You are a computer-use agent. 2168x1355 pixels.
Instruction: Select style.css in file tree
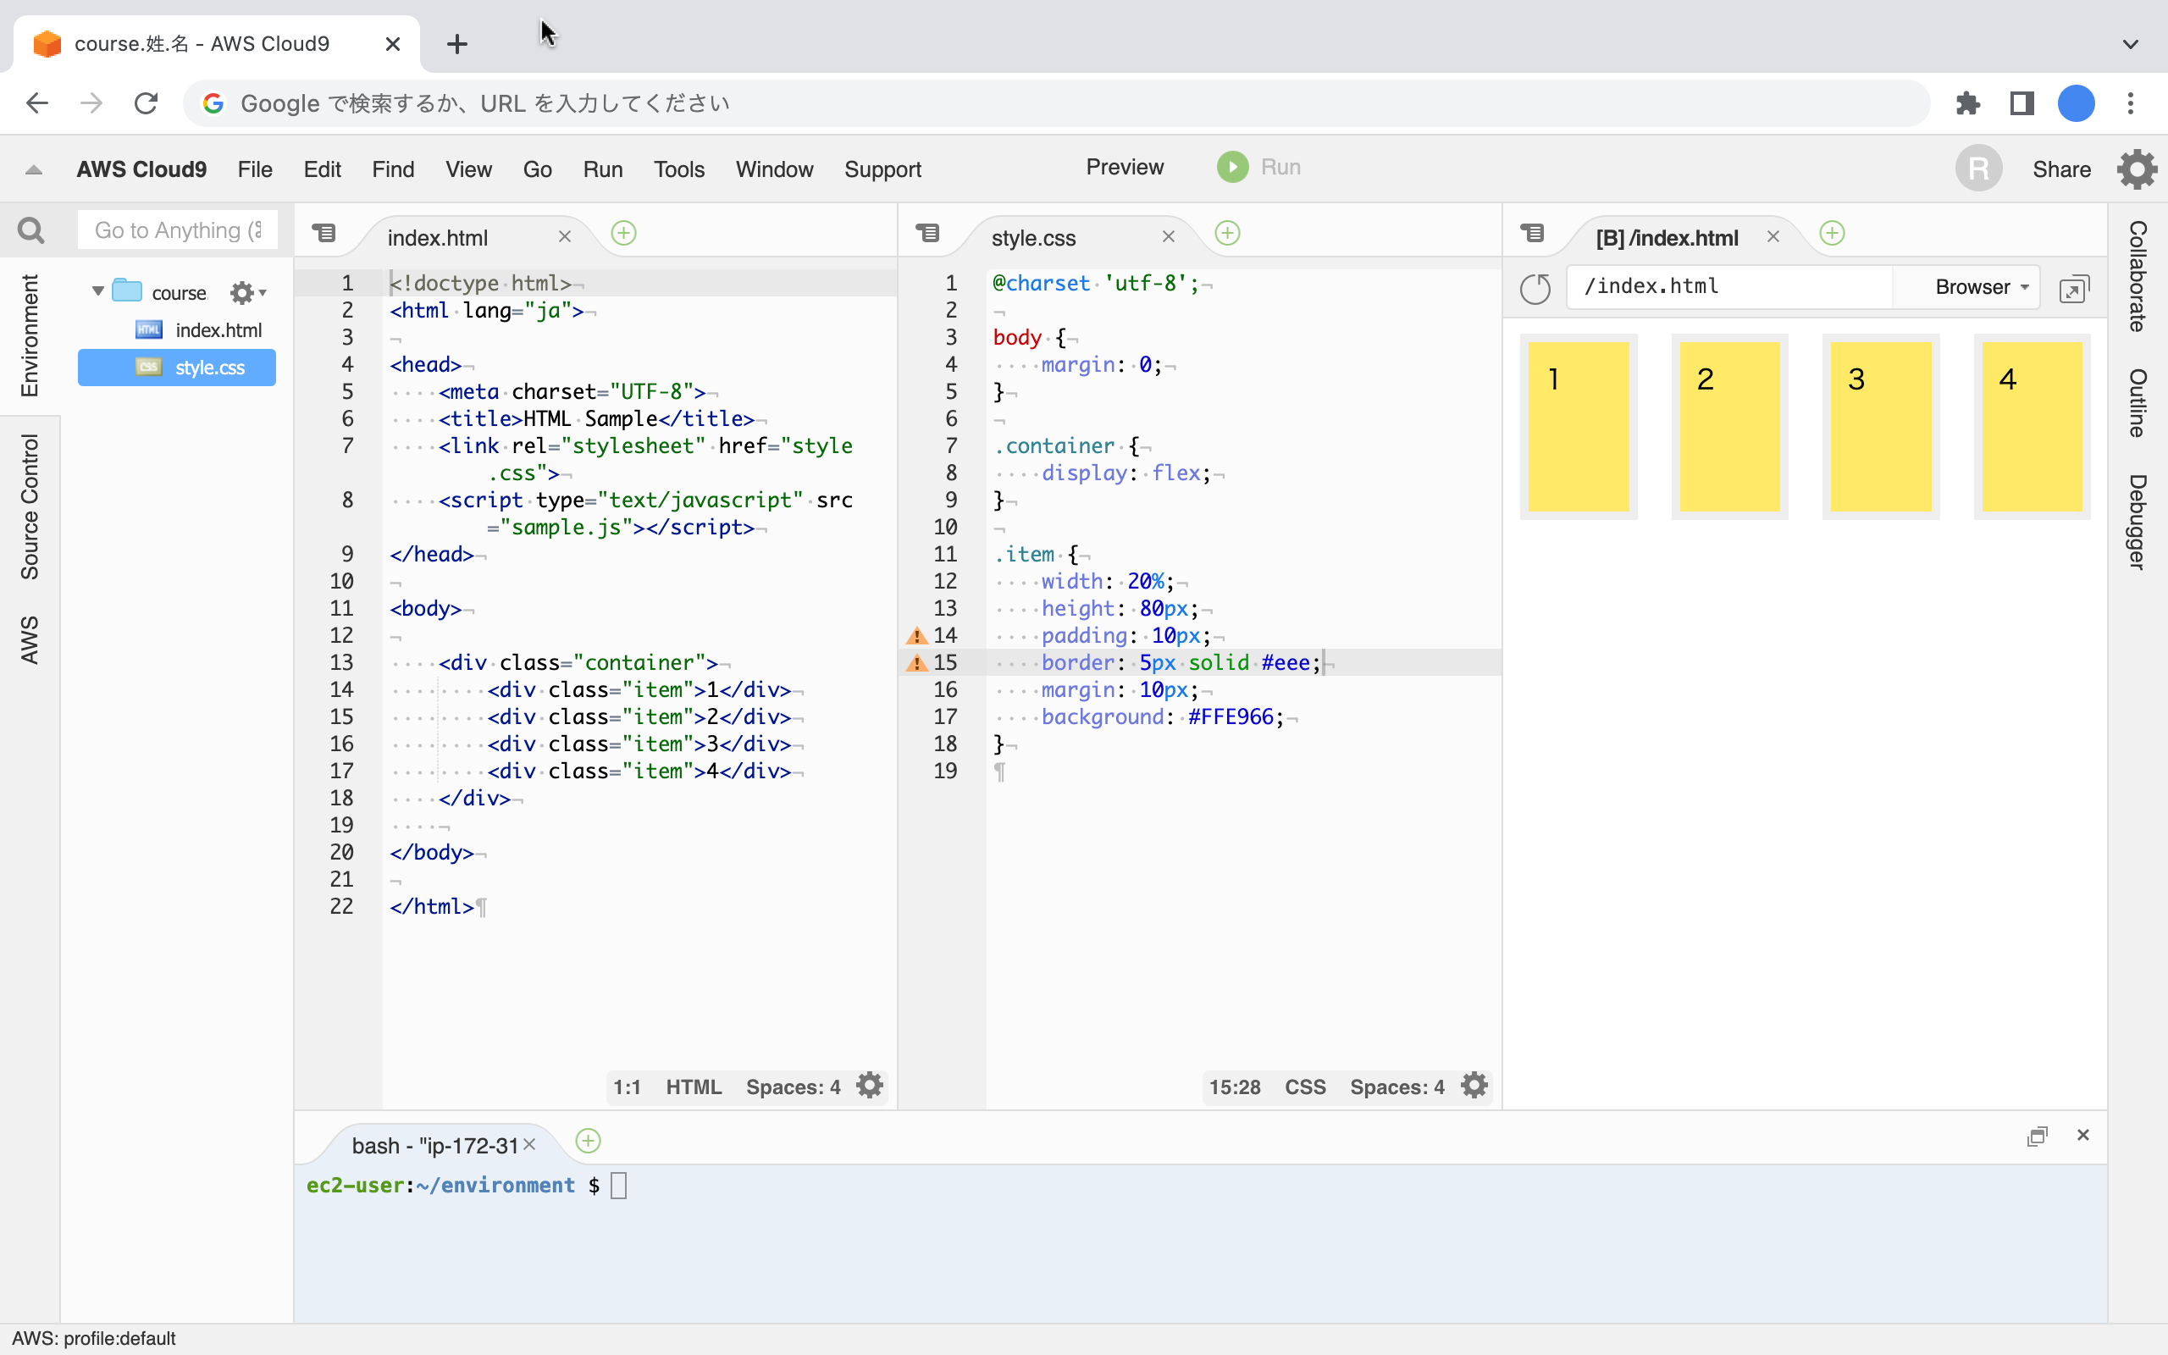(x=176, y=368)
